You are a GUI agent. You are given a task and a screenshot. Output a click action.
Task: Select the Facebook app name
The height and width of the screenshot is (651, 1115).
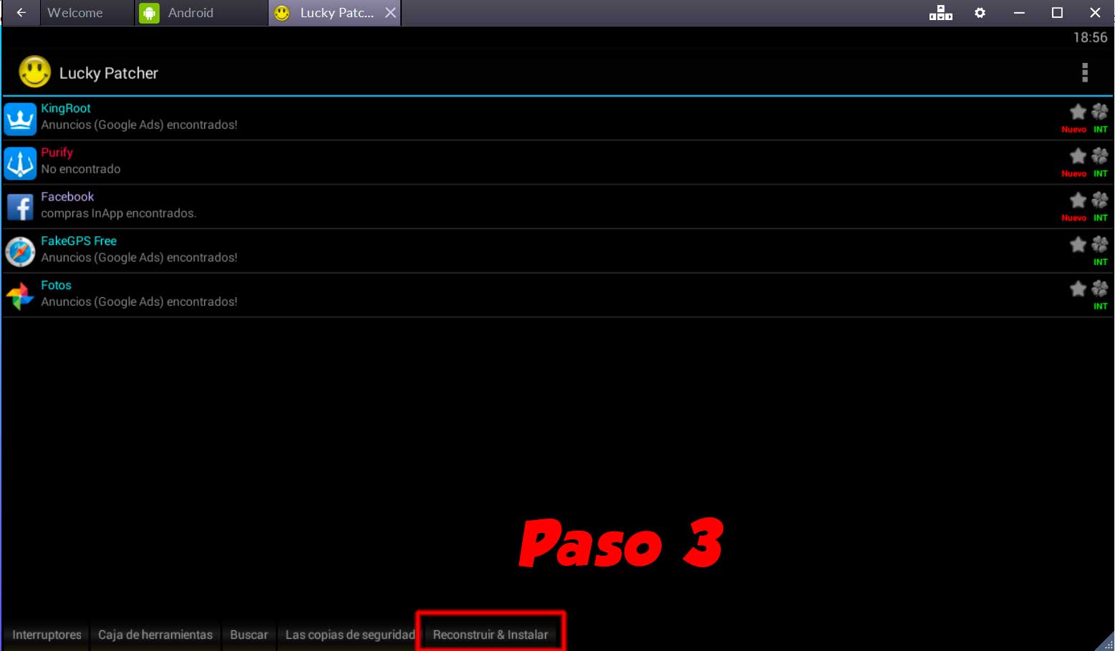67,196
